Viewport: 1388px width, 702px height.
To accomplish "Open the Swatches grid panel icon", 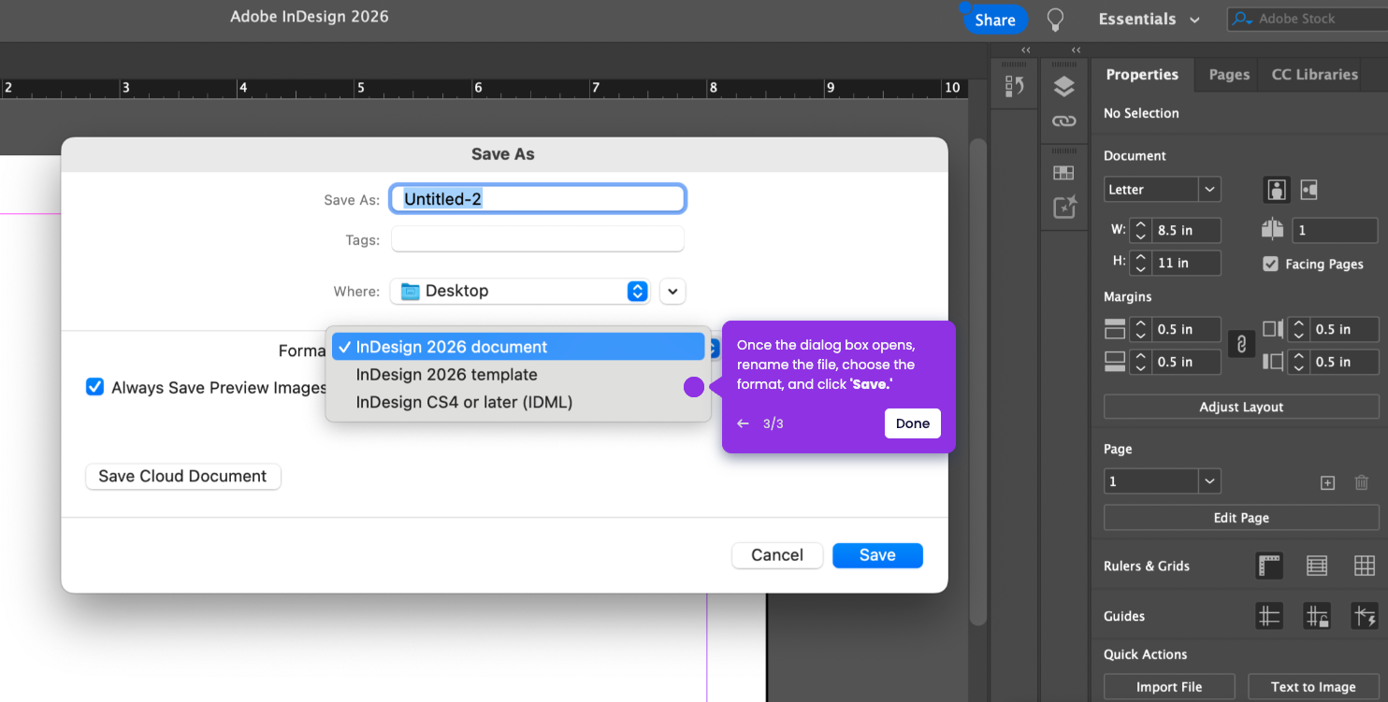I will tap(1063, 173).
